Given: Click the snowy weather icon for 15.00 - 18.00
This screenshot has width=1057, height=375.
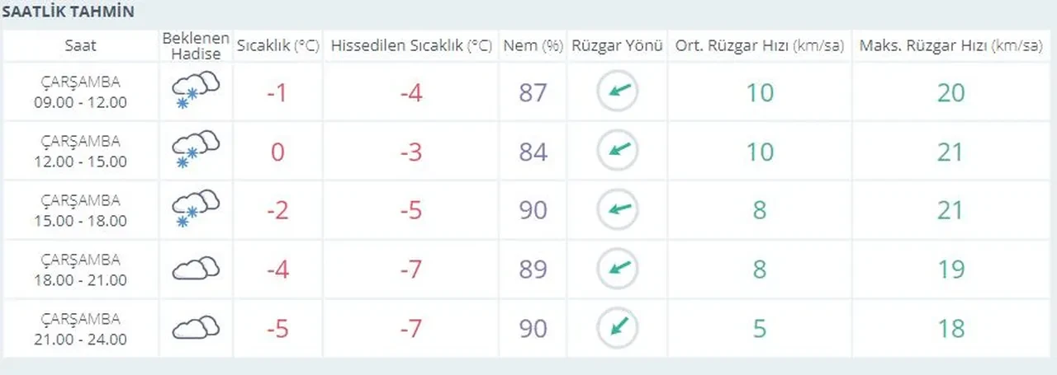Looking at the screenshot, I should (x=196, y=210).
